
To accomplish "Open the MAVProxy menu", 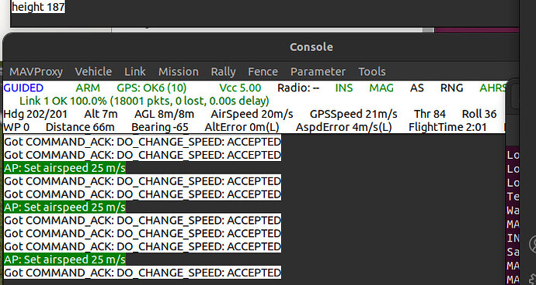I will pyautogui.click(x=36, y=71).
